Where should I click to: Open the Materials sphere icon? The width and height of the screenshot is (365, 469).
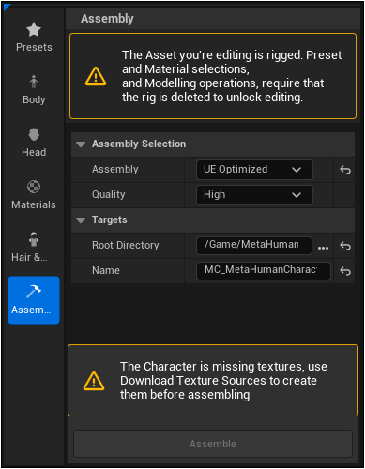pos(34,187)
